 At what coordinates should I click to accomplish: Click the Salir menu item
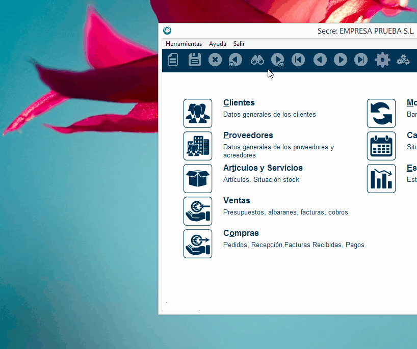click(x=239, y=44)
